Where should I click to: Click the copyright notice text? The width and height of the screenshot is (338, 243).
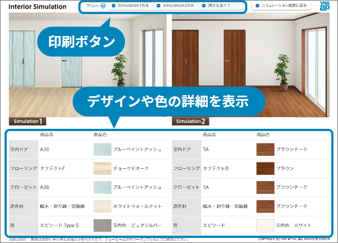pos(294,239)
